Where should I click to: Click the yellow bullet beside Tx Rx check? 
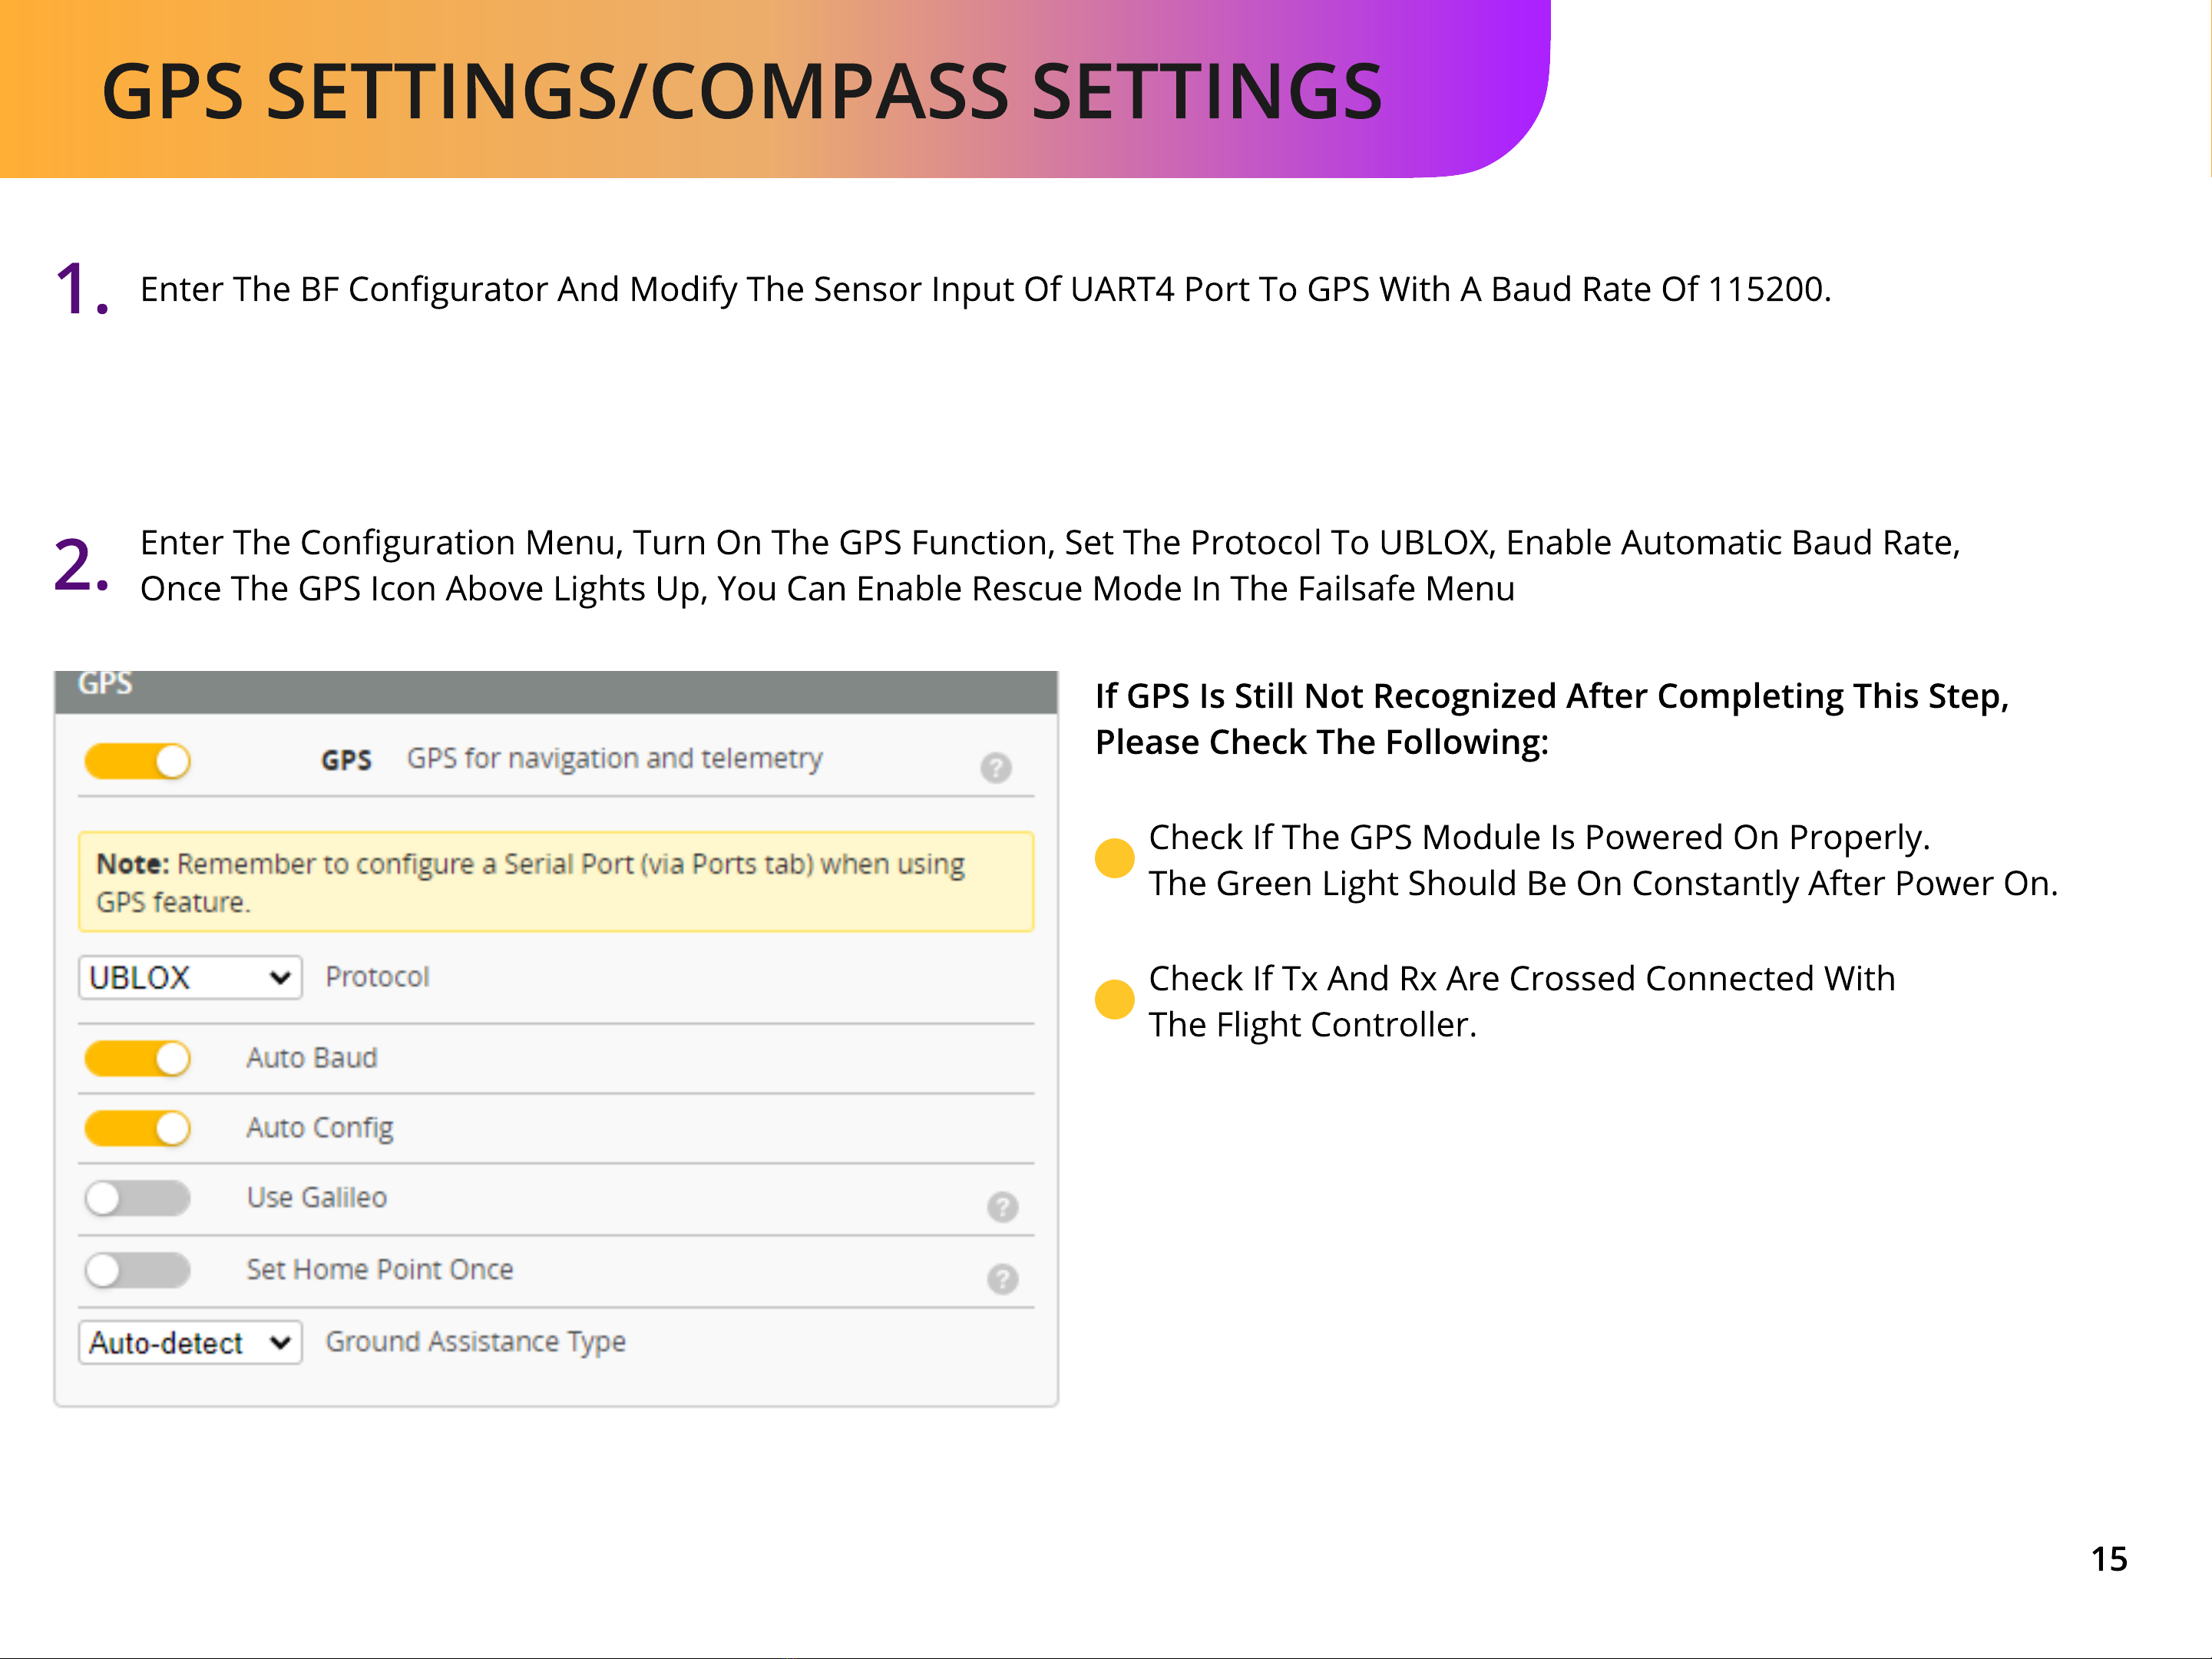[x=1114, y=999]
